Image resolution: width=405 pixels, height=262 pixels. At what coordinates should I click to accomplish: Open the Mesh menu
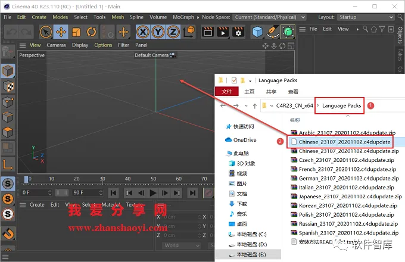click(118, 17)
